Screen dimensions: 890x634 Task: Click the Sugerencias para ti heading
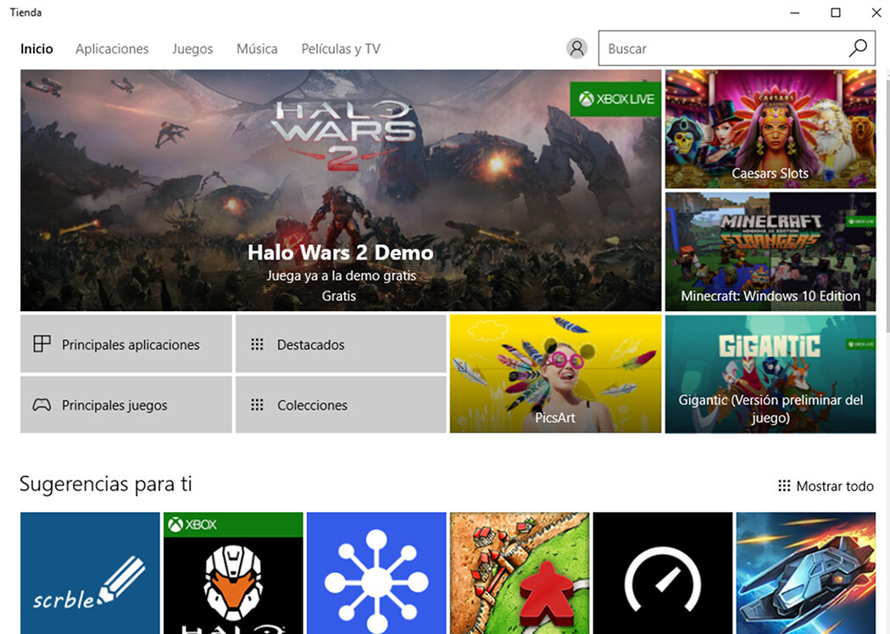[106, 484]
